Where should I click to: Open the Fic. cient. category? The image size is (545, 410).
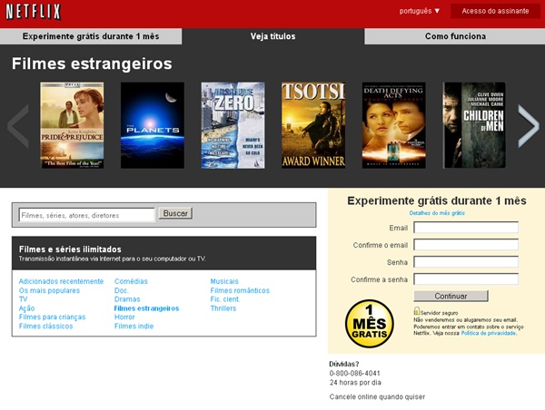(x=225, y=299)
